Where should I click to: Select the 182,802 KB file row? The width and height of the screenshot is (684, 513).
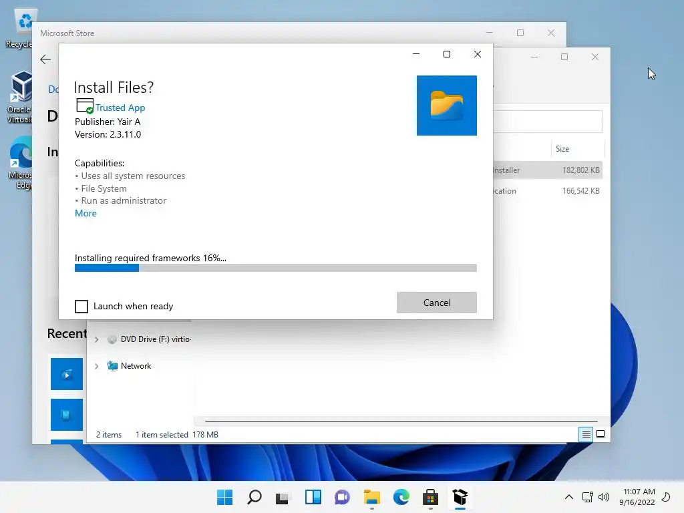pos(548,170)
